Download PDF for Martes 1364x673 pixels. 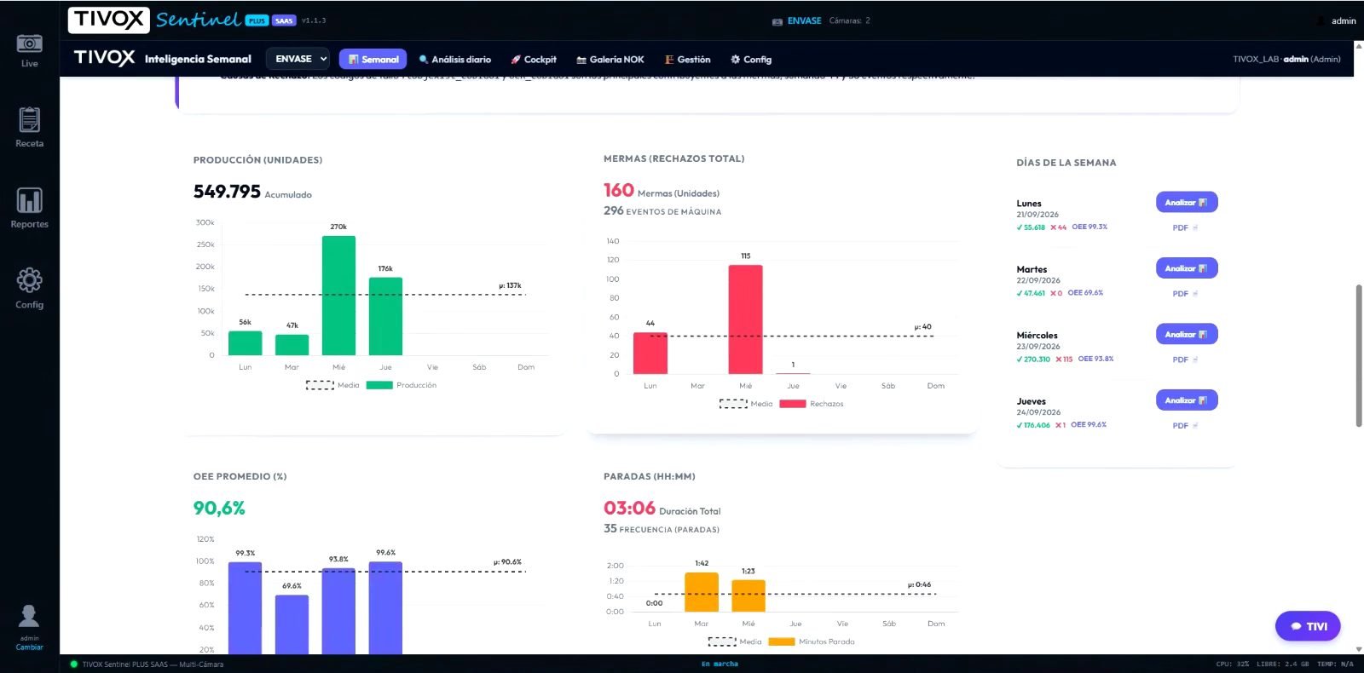click(1185, 293)
